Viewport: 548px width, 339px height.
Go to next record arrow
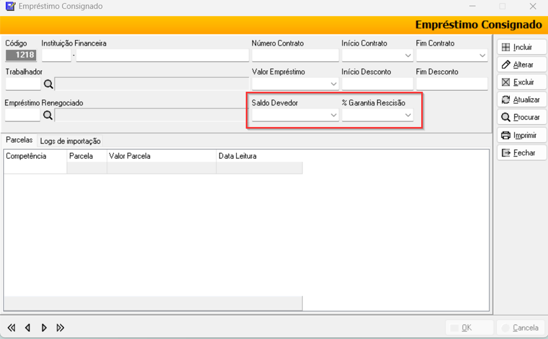(x=44, y=328)
